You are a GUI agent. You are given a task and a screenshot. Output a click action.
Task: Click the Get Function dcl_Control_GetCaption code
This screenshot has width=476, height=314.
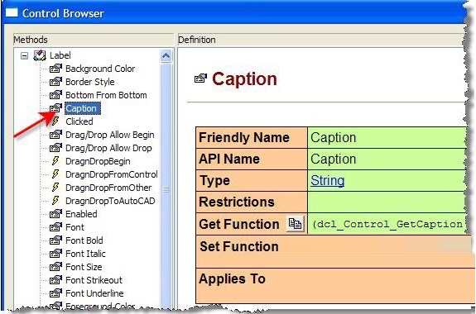point(387,224)
